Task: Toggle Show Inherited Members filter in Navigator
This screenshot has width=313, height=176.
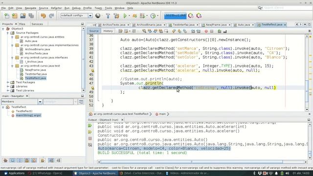Action: pos(5,160)
